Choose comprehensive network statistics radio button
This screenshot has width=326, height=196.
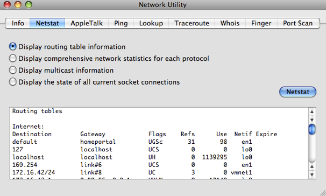(x=13, y=59)
